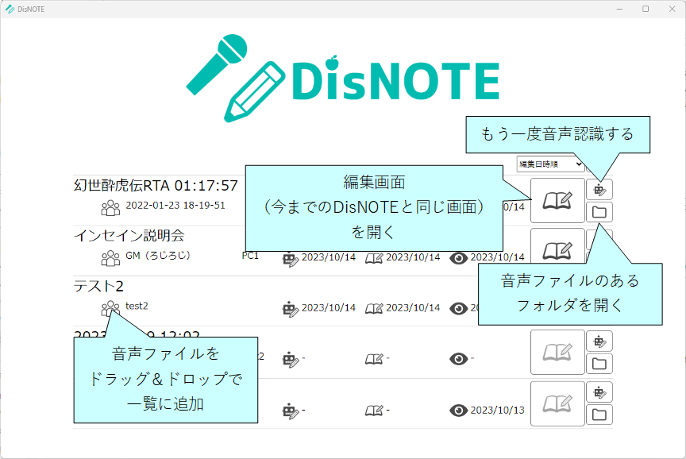Re-run speech recognition in the never-viewed row
This screenshot has height=459, width=686.
599,341
